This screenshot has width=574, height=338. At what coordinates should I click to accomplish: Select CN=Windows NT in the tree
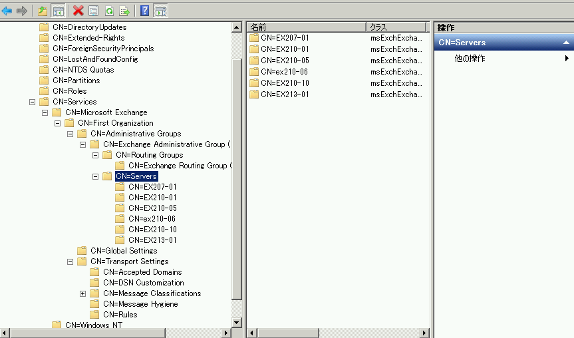point(94,325)
